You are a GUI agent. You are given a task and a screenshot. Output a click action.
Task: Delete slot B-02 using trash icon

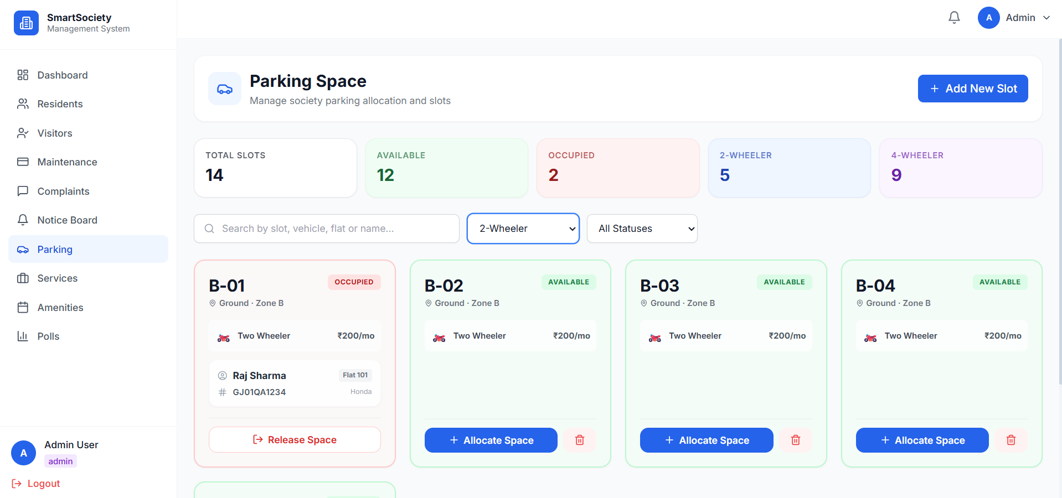(580, 440)
